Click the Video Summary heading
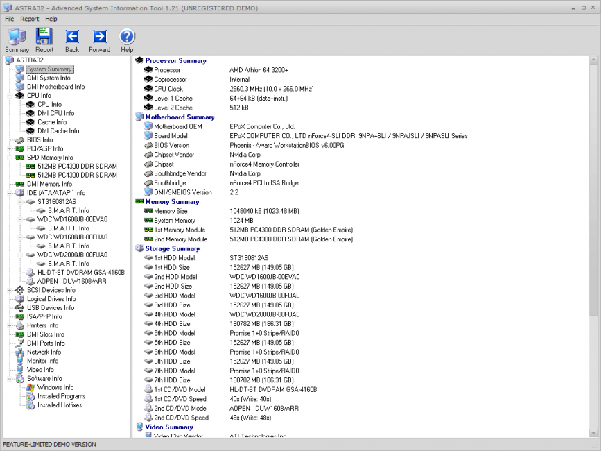Image resolution: width=601 pixels, height=451 pixels. [169, 427]
